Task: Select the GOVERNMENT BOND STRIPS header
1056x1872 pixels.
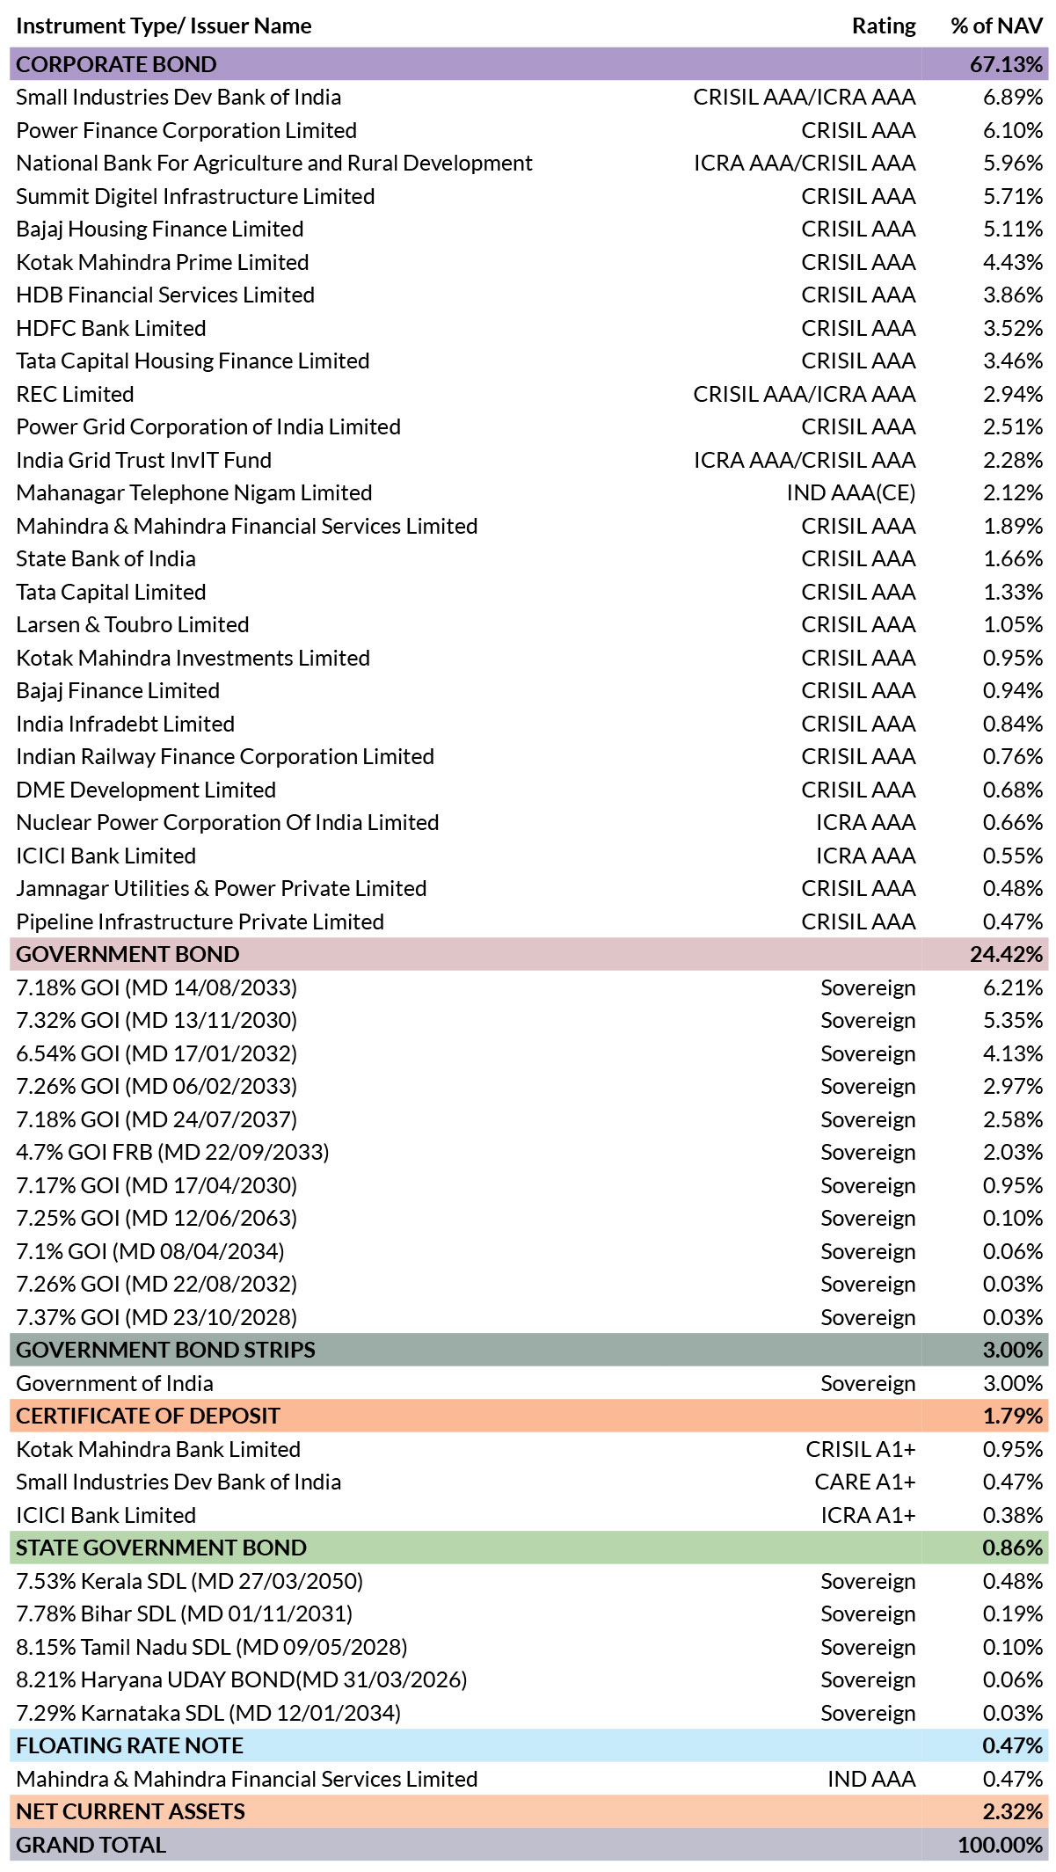Action: coord(528,1350)
